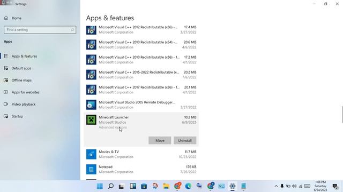Select Visual C++ 2013 Redistributable (x86) entry
The width and height of the screenshot is (343, 192).
(x=141, y=60)
